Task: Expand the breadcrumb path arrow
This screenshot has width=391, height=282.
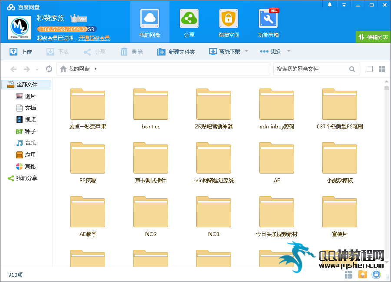Action: click(x=96, y=69)
